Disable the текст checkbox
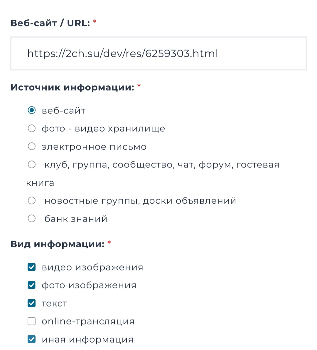The width and height of the screenshot is (317, 350). pyautogui.click(x=32, y=303)
